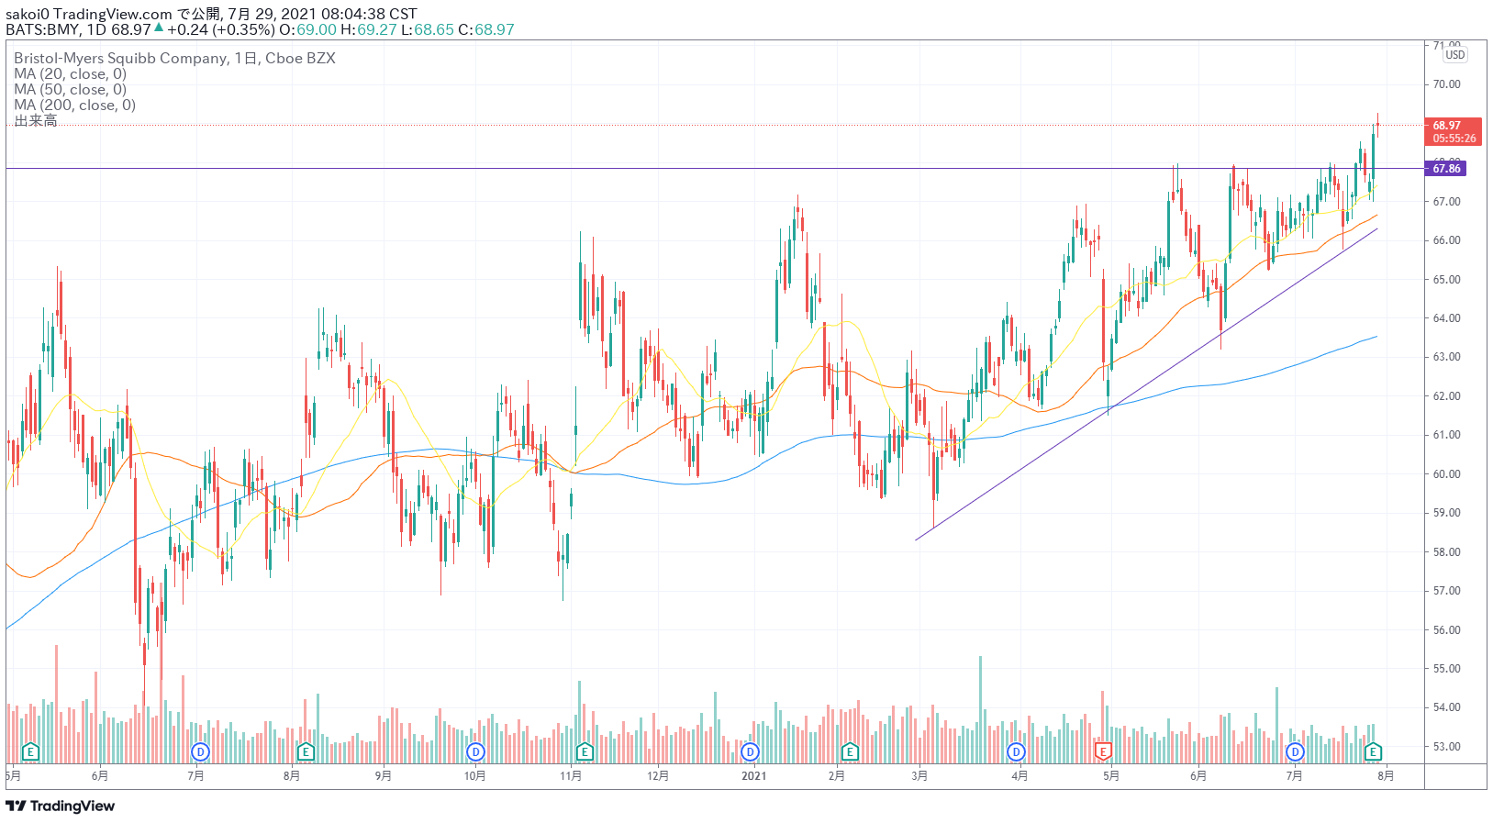Click the 55.00 price axis label
This screenshot has width=1493, height=823.
[1446, 669]
